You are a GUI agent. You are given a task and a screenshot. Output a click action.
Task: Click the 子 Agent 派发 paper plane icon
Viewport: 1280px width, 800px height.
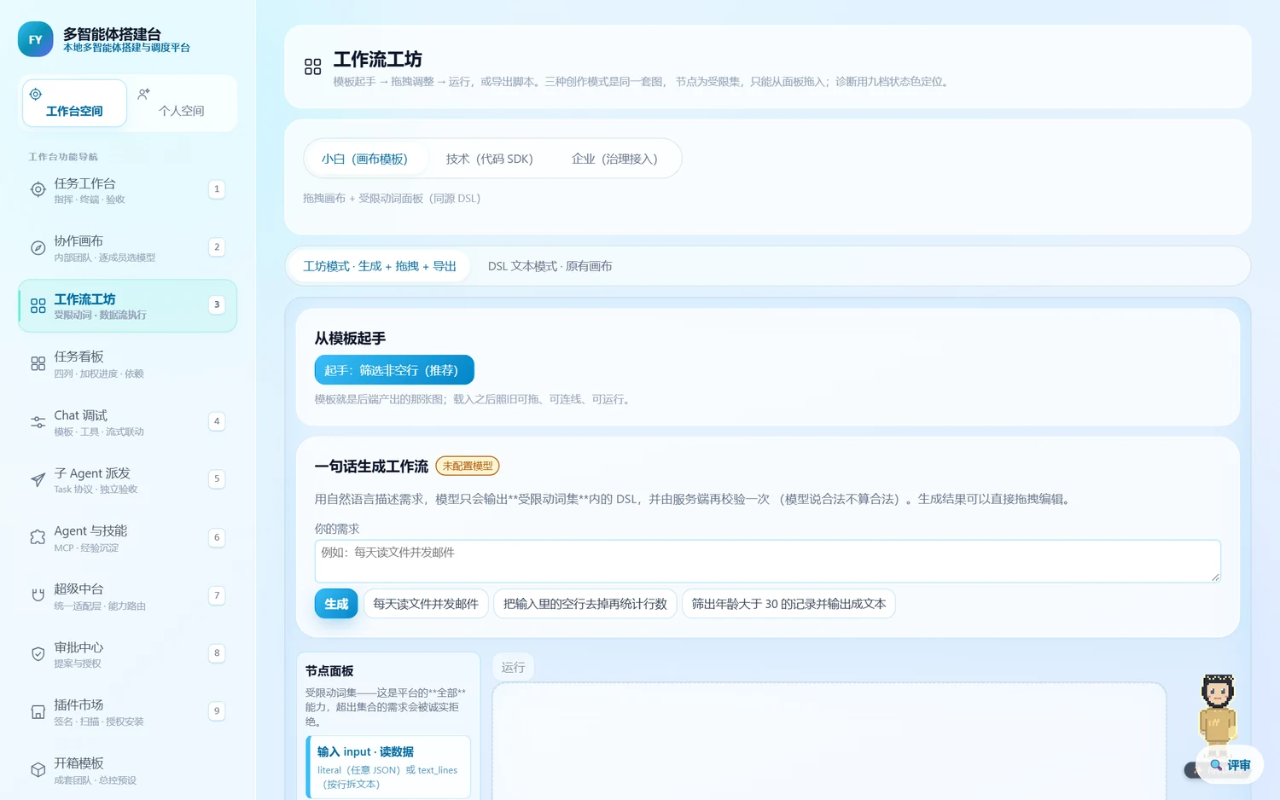[x=38, y=480]
